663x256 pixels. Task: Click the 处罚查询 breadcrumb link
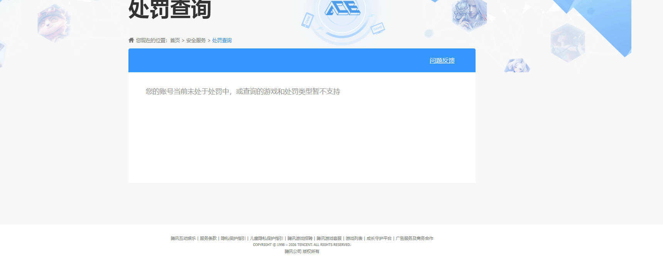coord(222,40)
